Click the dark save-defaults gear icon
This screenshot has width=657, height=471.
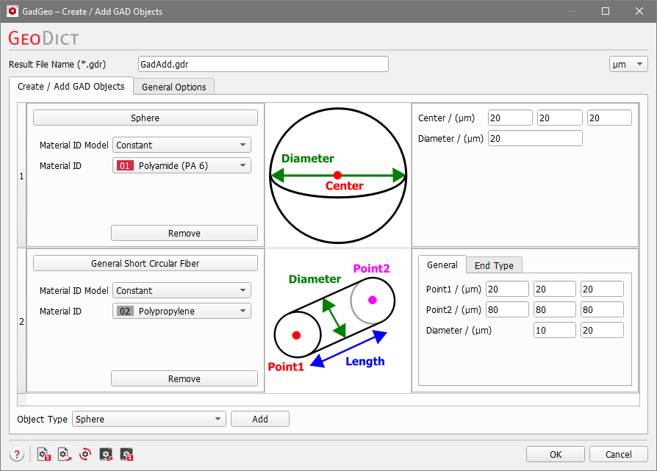point(126,454)
